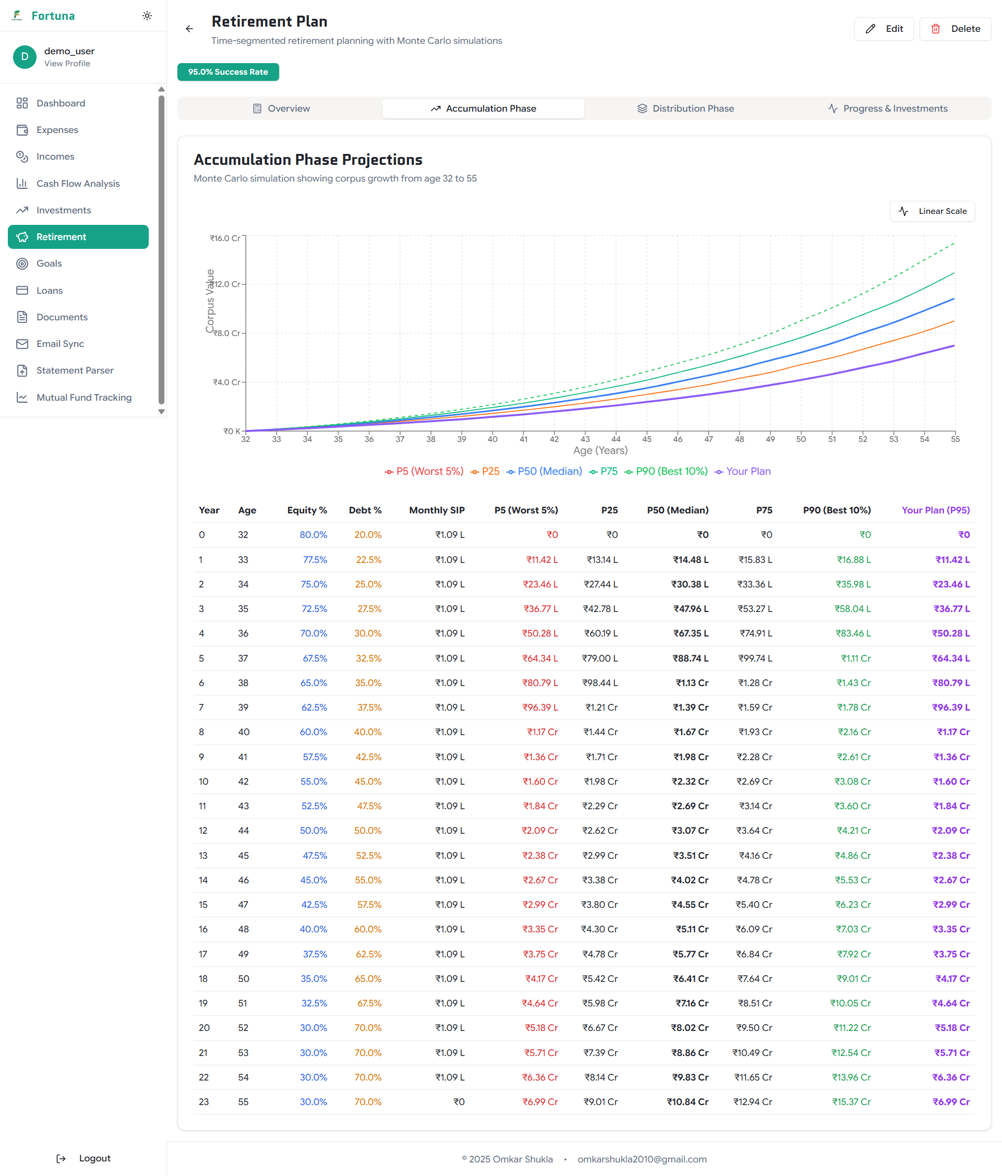Open the Statement Parser icon
Screen dimensions: 1002x1176
click(22, 370)
